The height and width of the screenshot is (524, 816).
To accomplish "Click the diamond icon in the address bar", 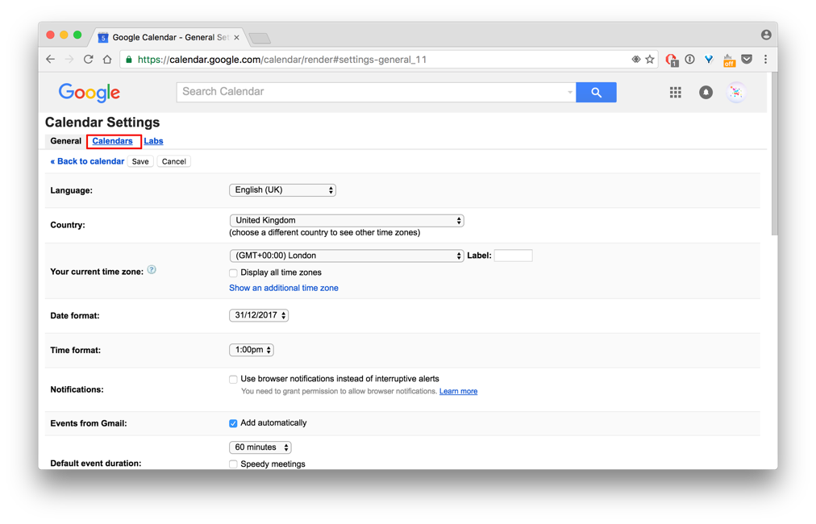I will 636,60.
